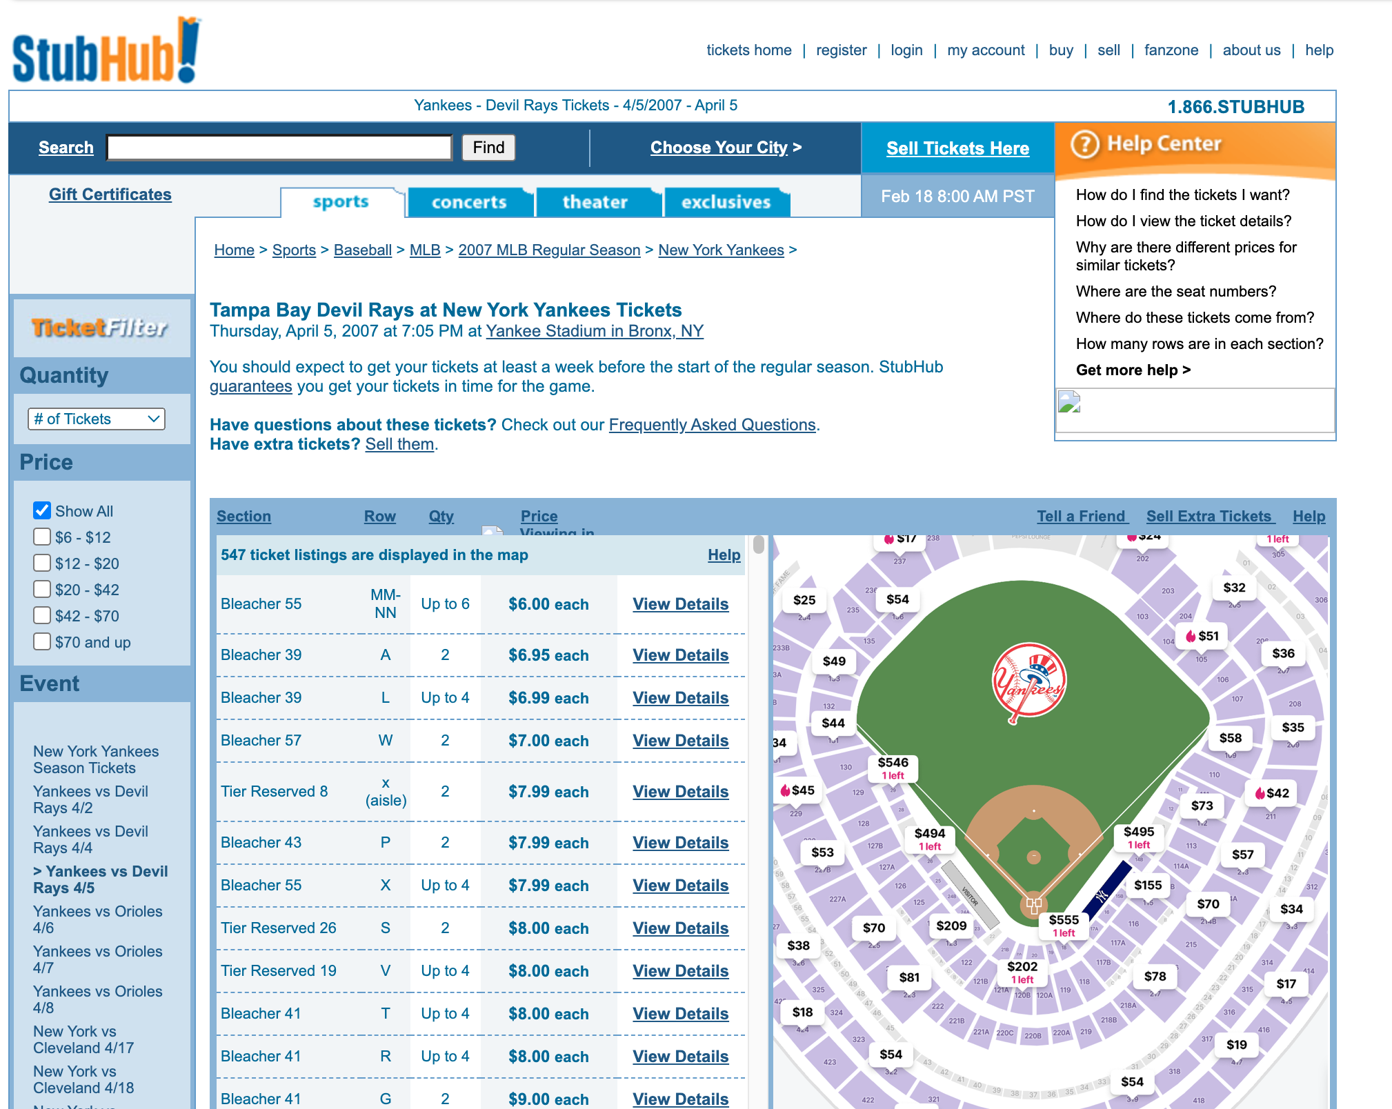Check the $6 - $12 price filter
1392x1109 pixels.
42,537
